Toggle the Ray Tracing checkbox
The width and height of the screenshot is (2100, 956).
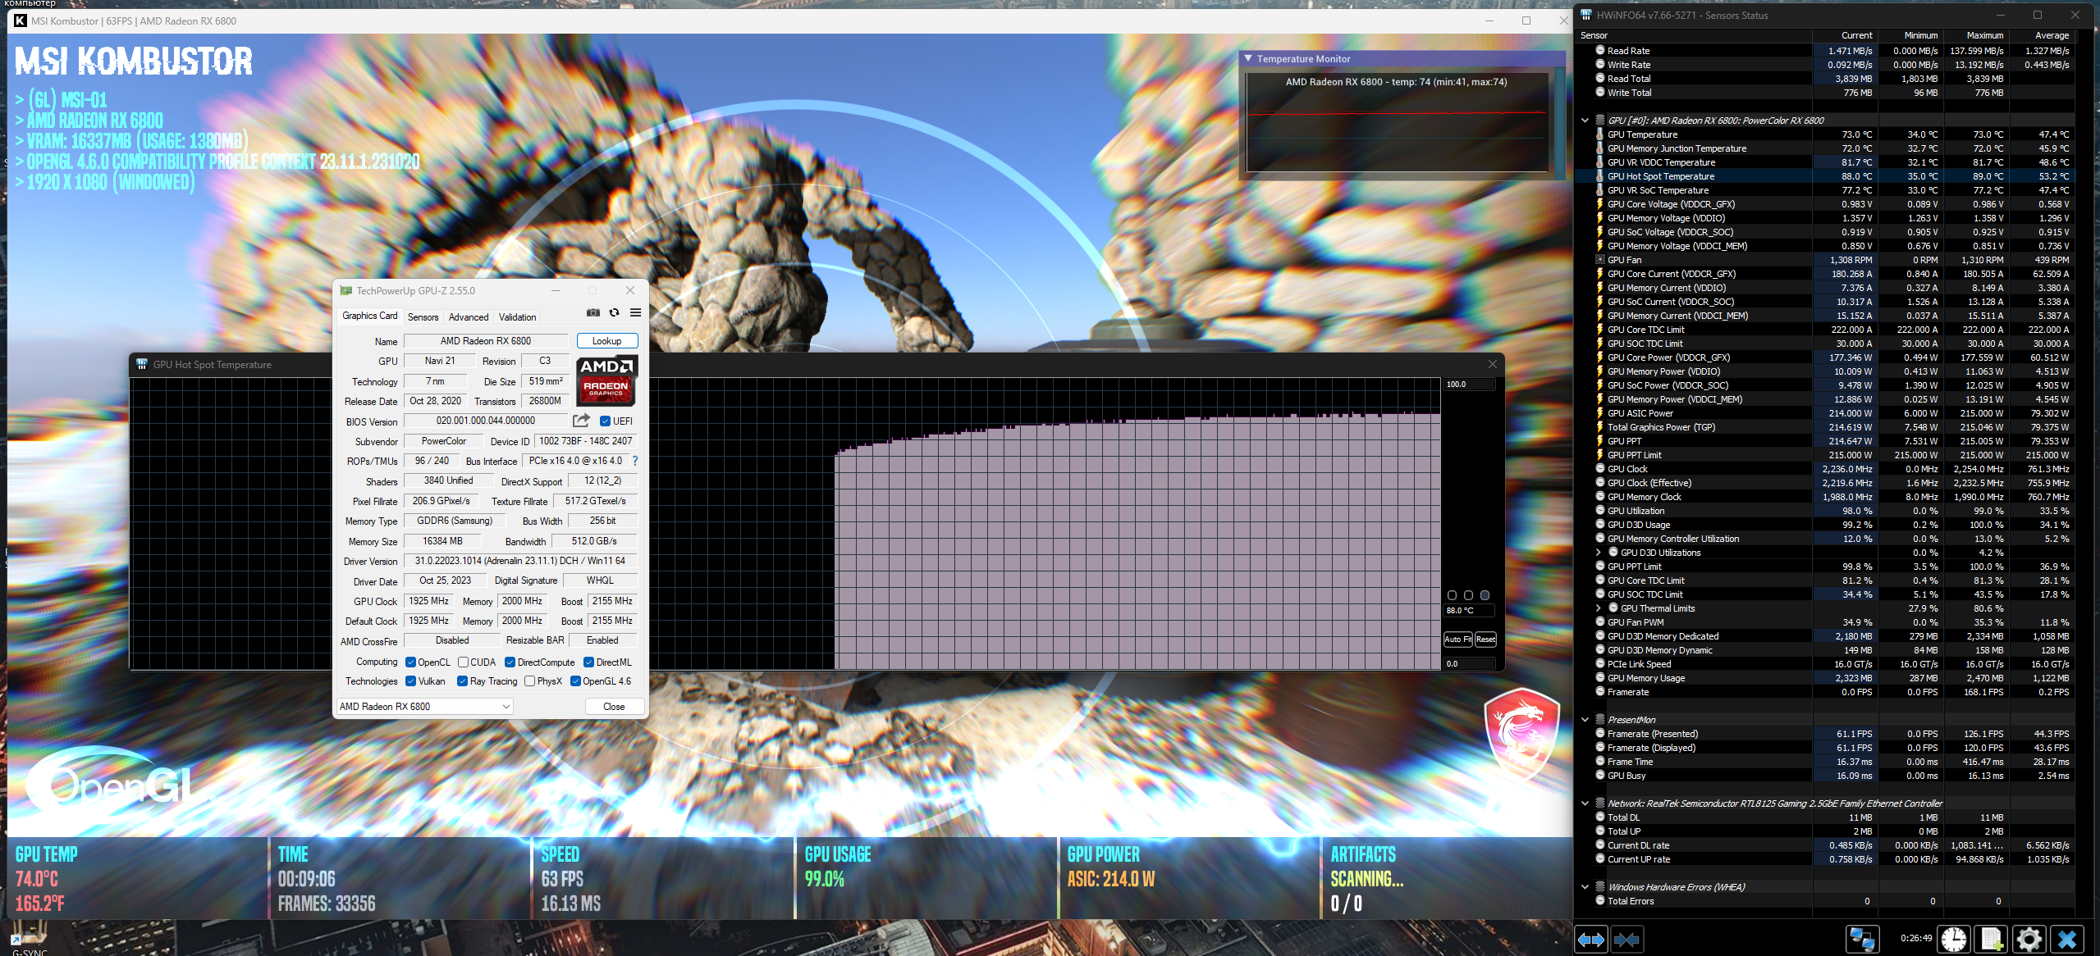coord(462,681)
